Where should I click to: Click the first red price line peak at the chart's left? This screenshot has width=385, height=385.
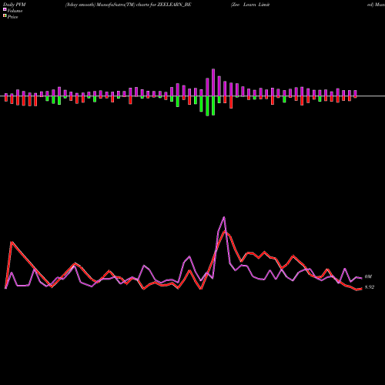click(x=12, y=242)
